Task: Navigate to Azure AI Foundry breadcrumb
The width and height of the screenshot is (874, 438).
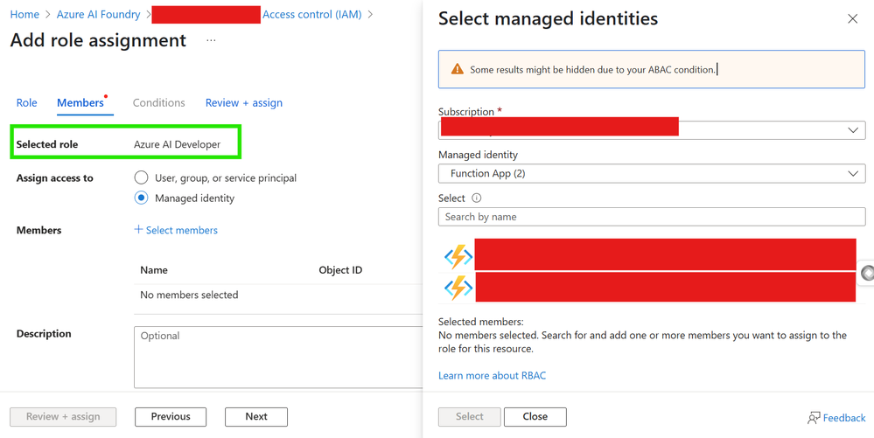Action: coord(98,15)
